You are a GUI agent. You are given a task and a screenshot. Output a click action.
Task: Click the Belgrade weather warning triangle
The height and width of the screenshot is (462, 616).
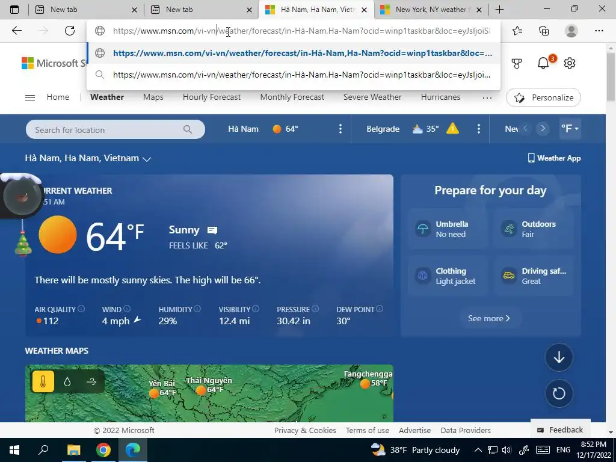[x=452, y=129]
